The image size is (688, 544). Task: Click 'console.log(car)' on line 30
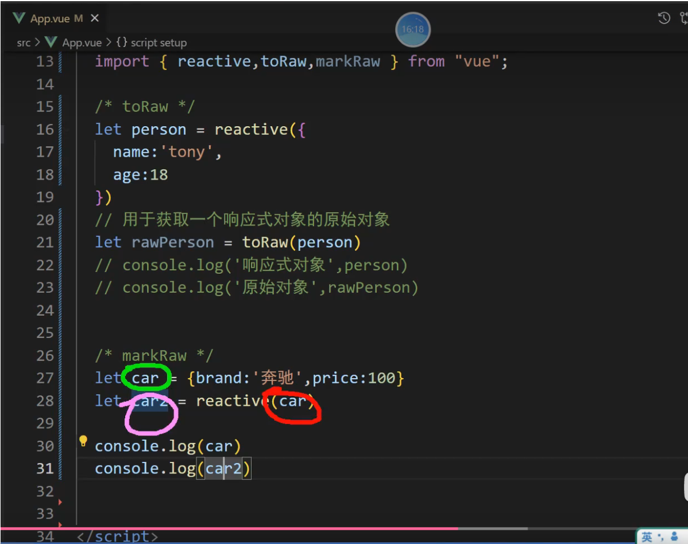point(168,446)
